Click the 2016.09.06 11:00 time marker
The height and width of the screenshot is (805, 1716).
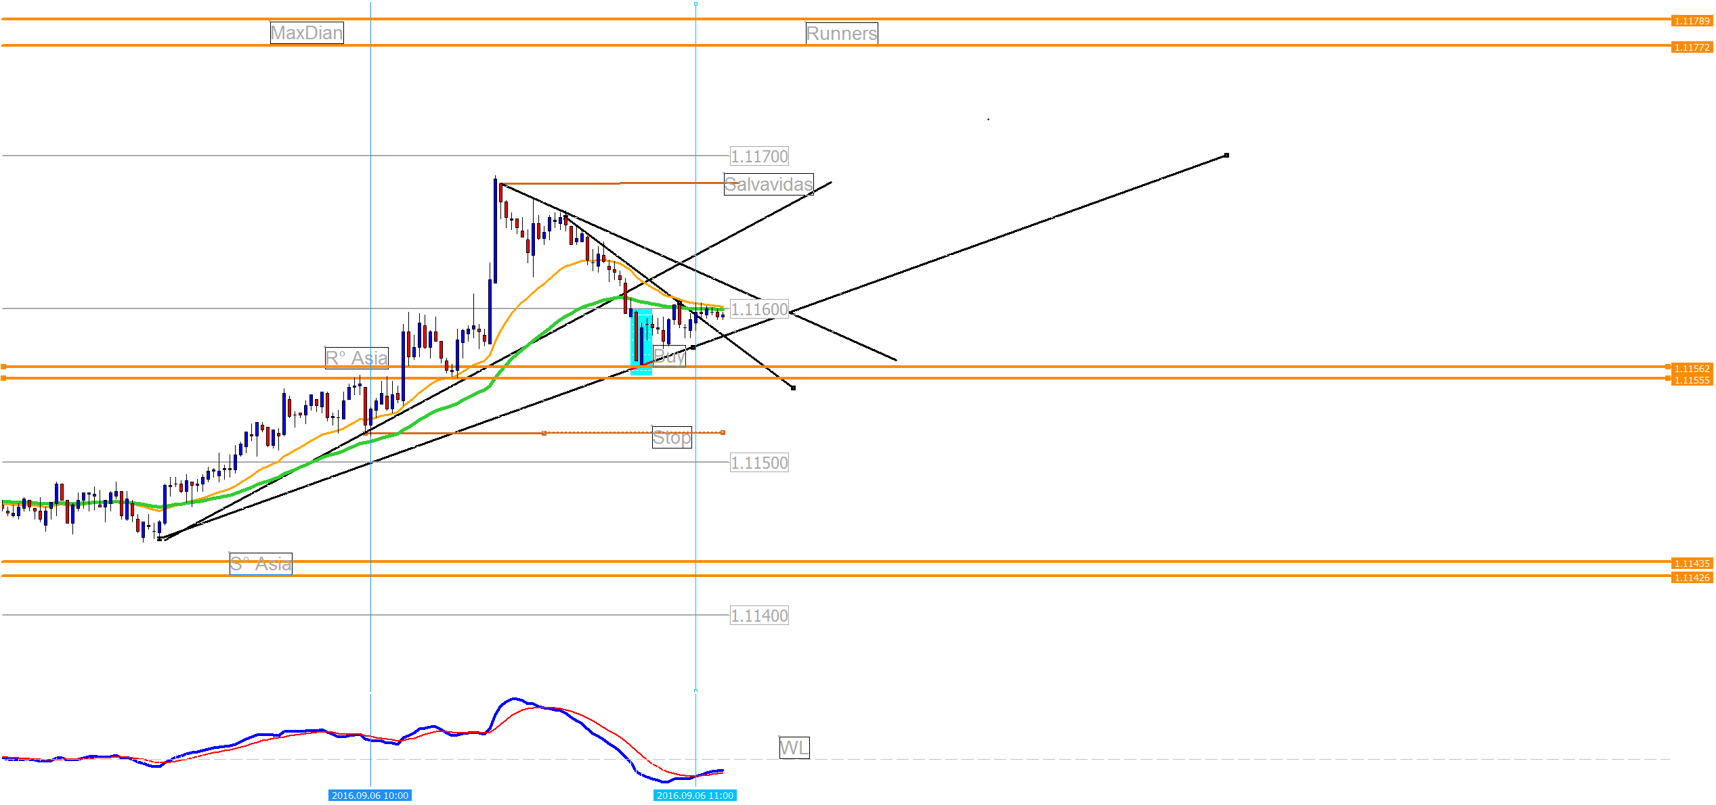click(695, 796)
